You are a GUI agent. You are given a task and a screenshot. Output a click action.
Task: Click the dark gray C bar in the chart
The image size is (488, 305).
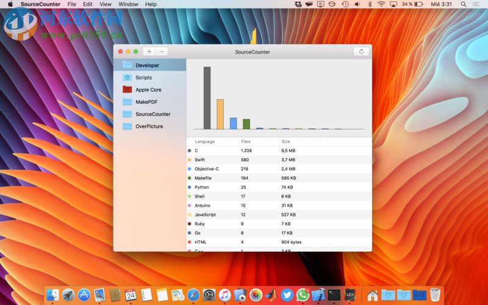click(x=207, y=98)
